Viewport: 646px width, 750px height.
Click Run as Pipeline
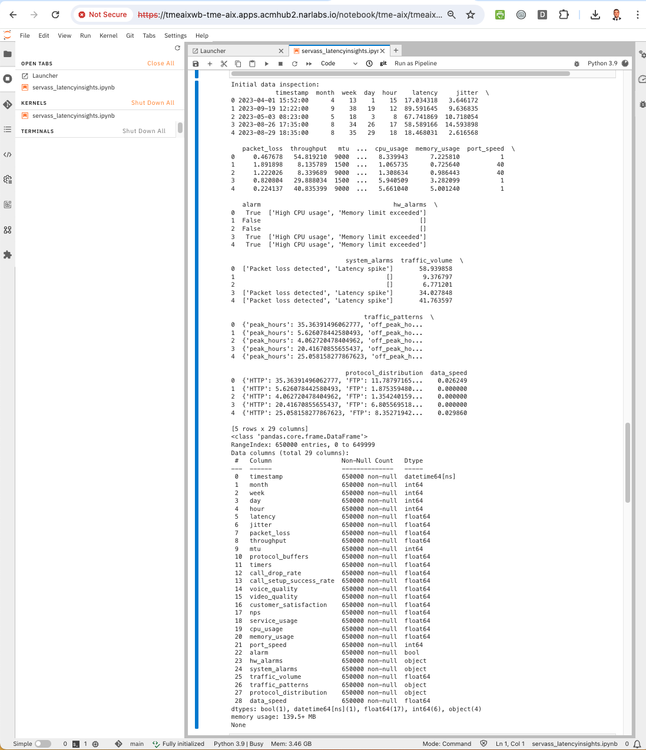pyautogui.click(x=416, y=64)
